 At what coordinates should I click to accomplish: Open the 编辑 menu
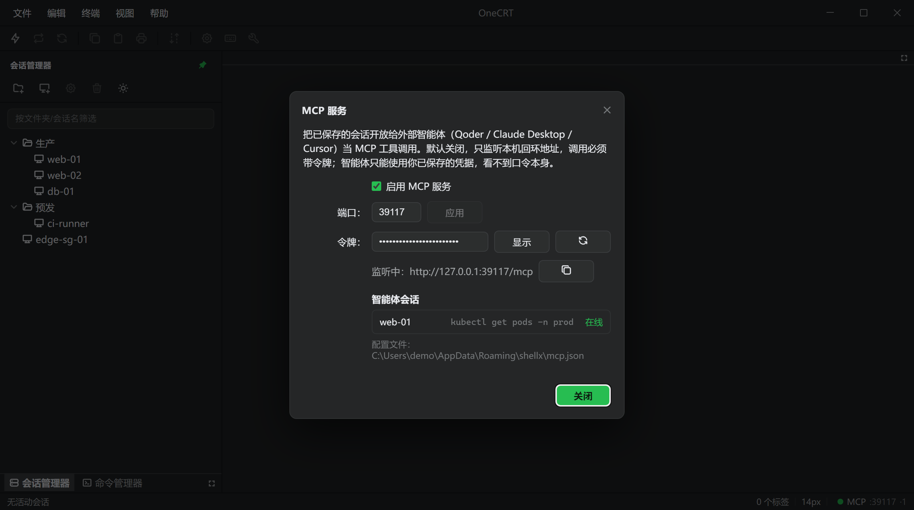tap(56, 13)
